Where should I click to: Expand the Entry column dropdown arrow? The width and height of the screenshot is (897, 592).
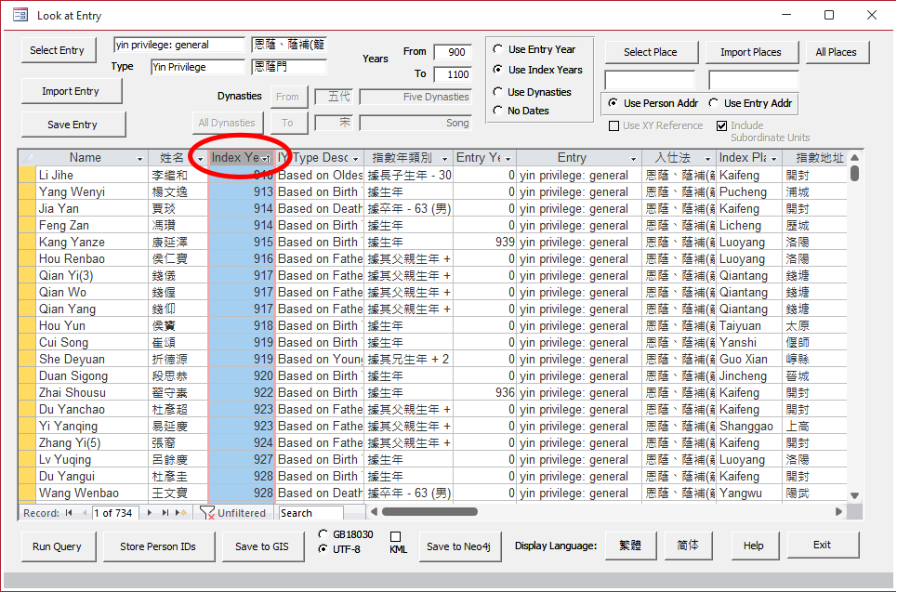tap(634, 159)
